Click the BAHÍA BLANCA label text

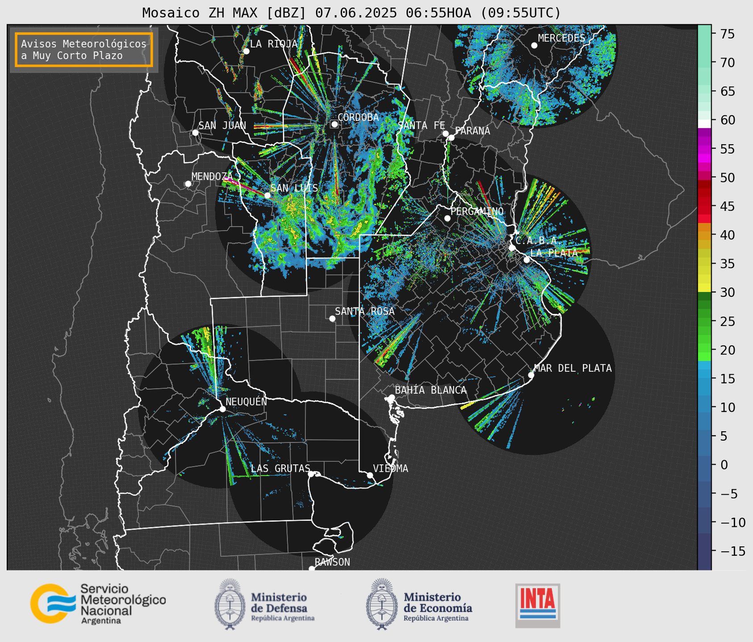tap(431, 390)
